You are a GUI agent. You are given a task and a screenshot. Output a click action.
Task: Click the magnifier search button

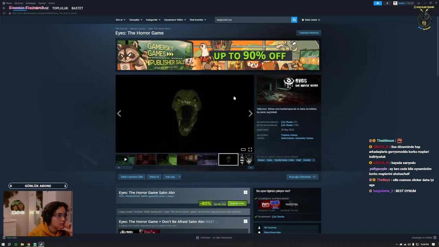tap(294, 20)
